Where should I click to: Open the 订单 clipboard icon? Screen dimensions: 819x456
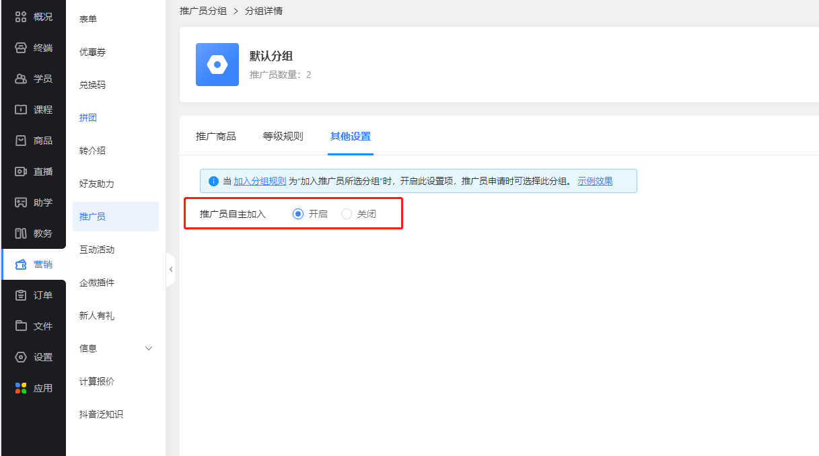[21, 295]
